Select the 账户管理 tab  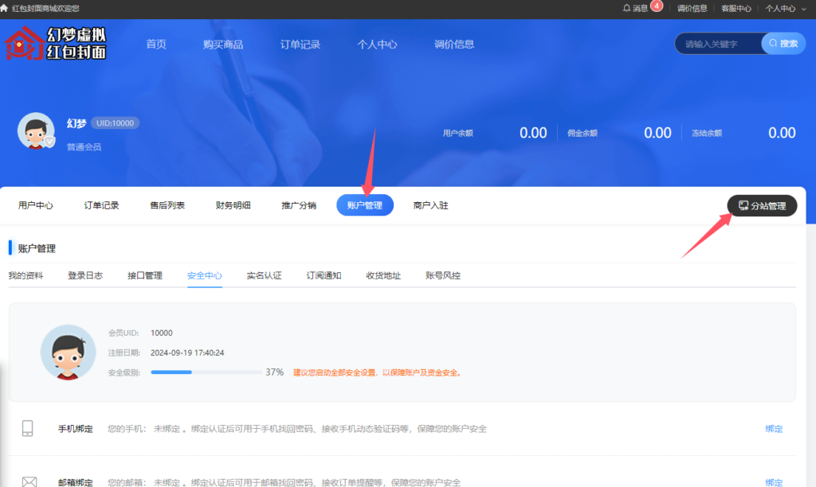tap(365, 205)
